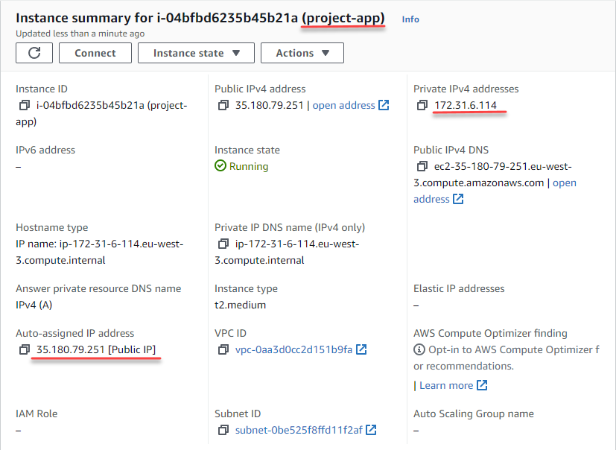Click the AWS Compute Optimizer info icon
This screenshot has width=616, height=450.
(419, 350)
